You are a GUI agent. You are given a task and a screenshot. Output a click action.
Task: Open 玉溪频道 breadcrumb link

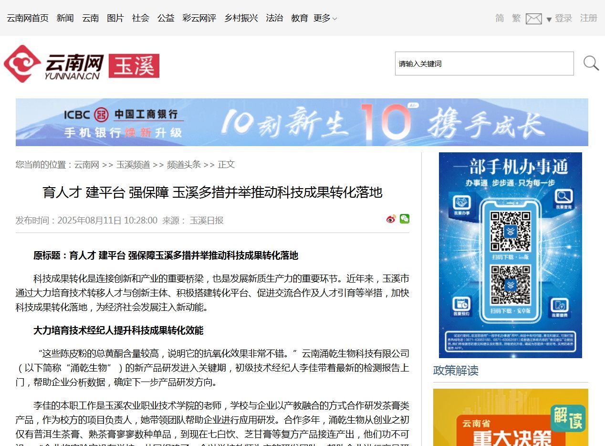[133, 165]
